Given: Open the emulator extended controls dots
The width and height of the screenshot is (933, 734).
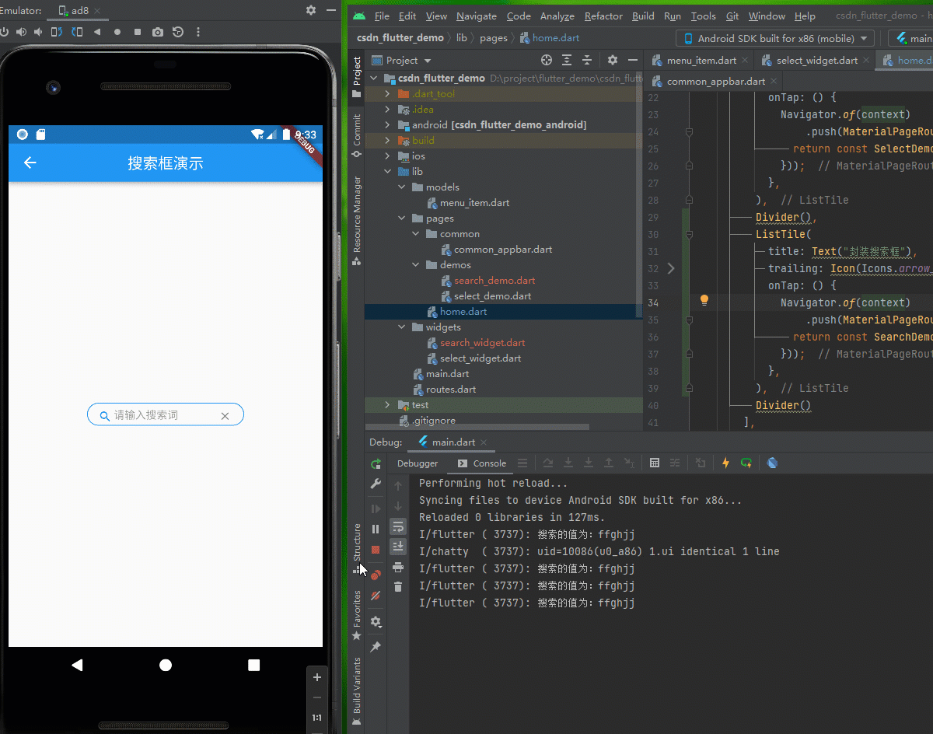Looking at the screenshot, I should tap(198, 32).
